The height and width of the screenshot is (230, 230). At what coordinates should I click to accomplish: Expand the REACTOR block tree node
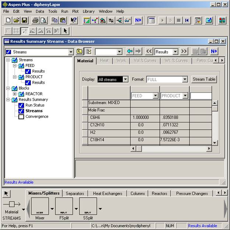(x=15, y=94)
